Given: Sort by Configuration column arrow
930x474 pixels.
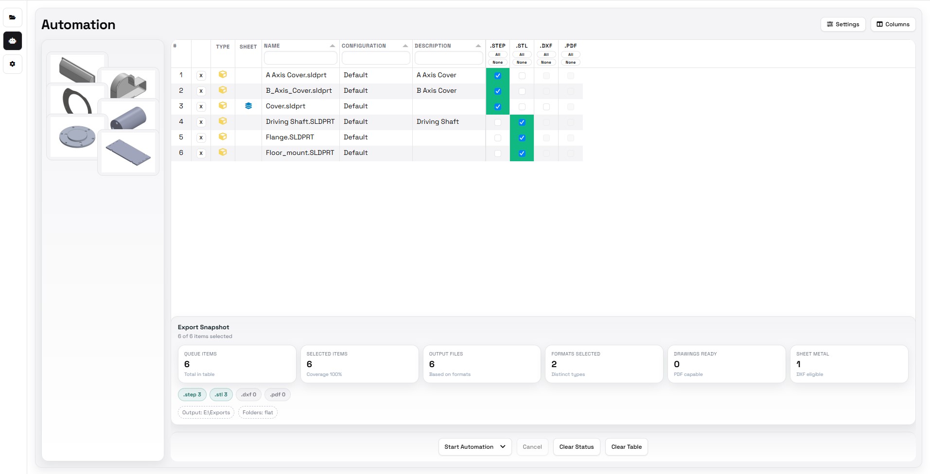Looking at the screenshot, I should coord(405,46).
